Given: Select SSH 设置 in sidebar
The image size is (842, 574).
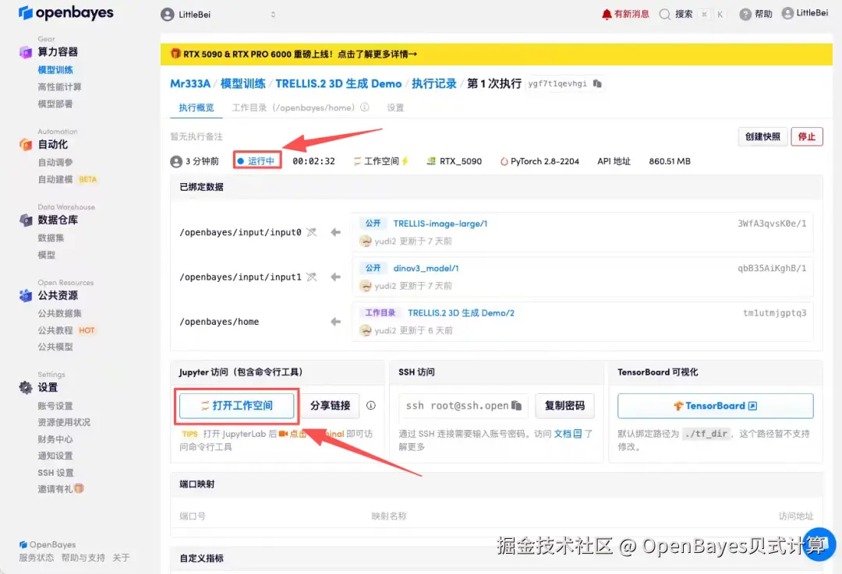Looking at the screenshot, I should (x=55, y=473).
